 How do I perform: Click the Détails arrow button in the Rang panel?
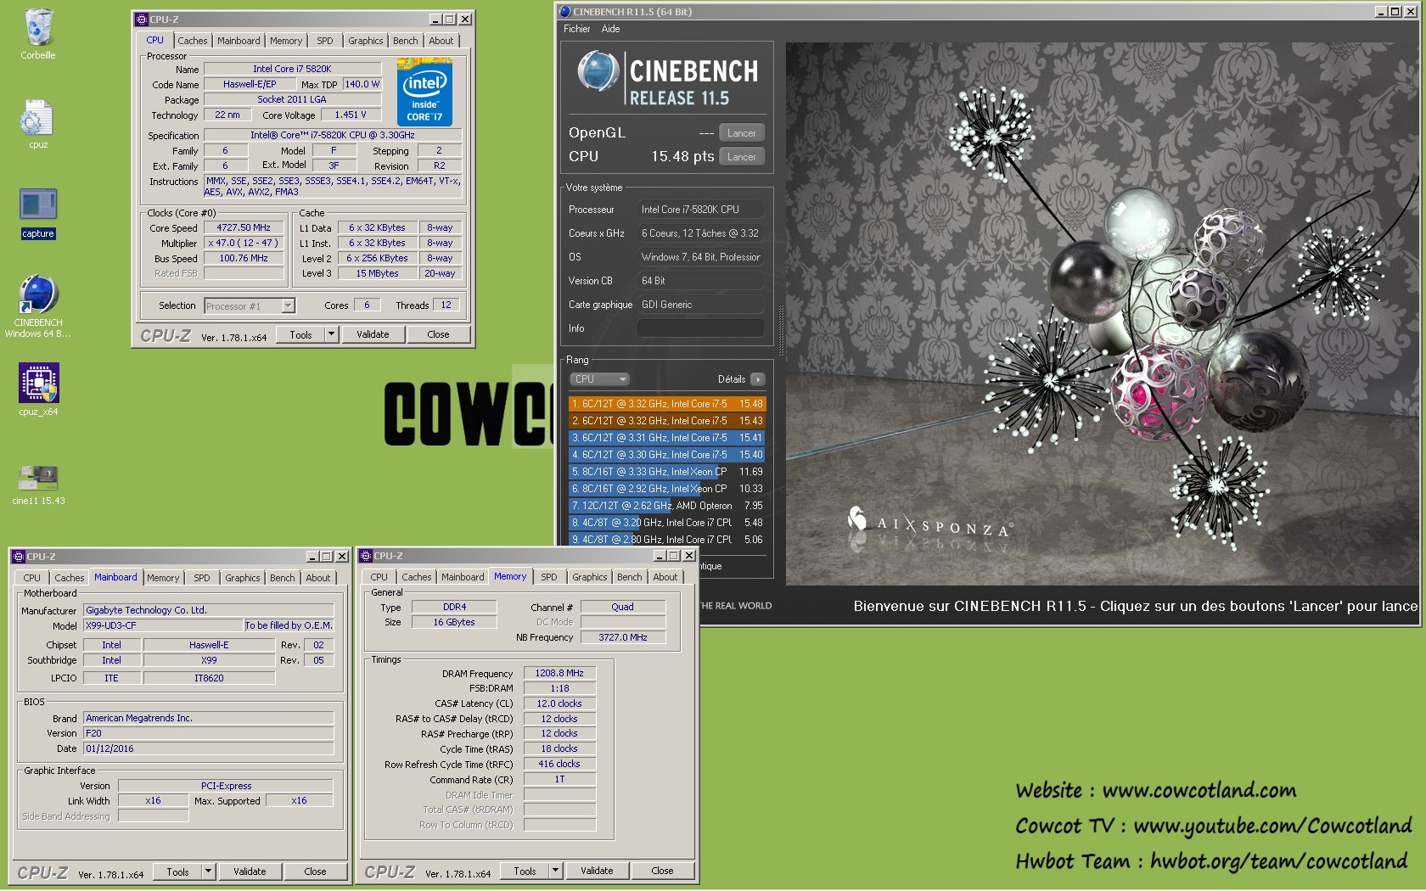pos(758,379)
